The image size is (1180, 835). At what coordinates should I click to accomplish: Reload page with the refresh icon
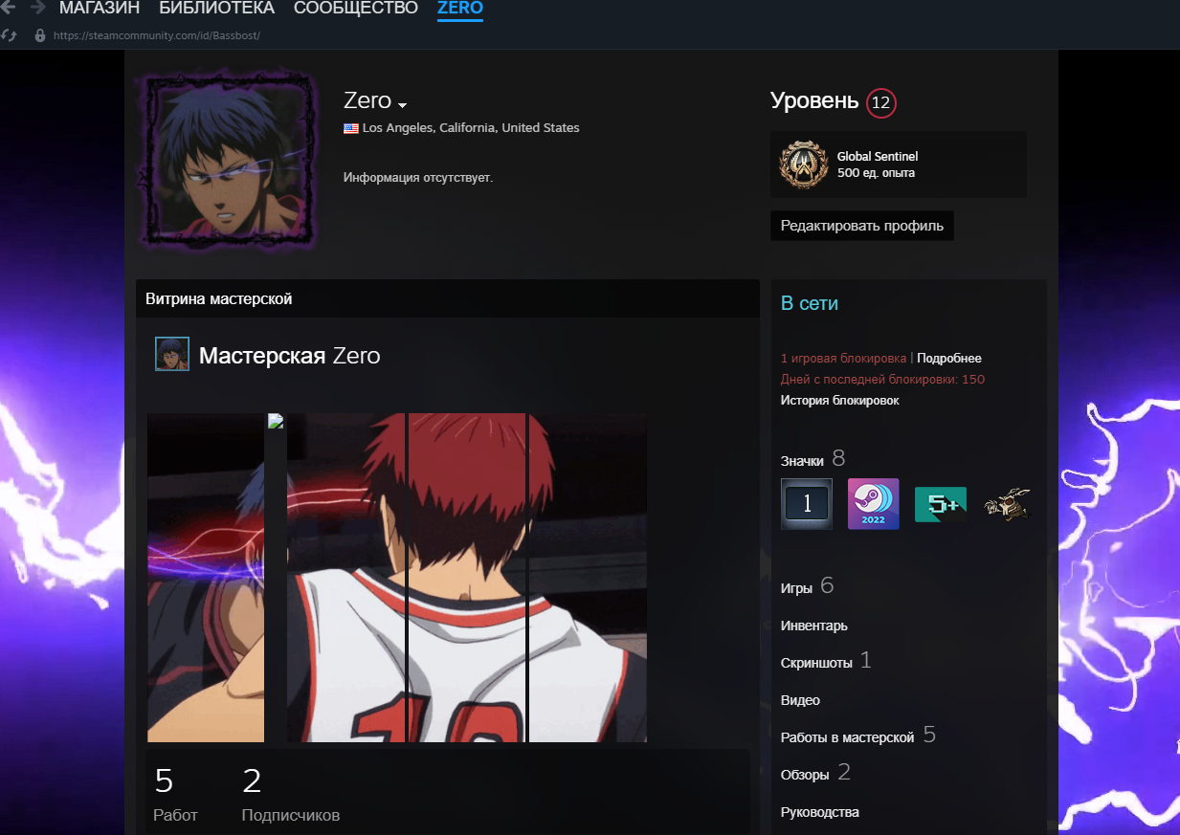point(9,35)
